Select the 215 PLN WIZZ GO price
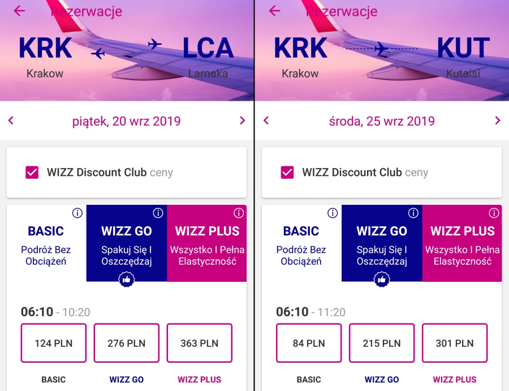Viewport: 509px width, 391px height. (381, 343)
